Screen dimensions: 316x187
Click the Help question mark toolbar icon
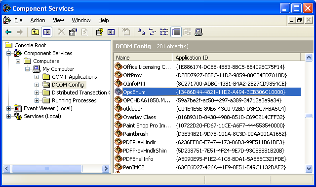point(100,32)
